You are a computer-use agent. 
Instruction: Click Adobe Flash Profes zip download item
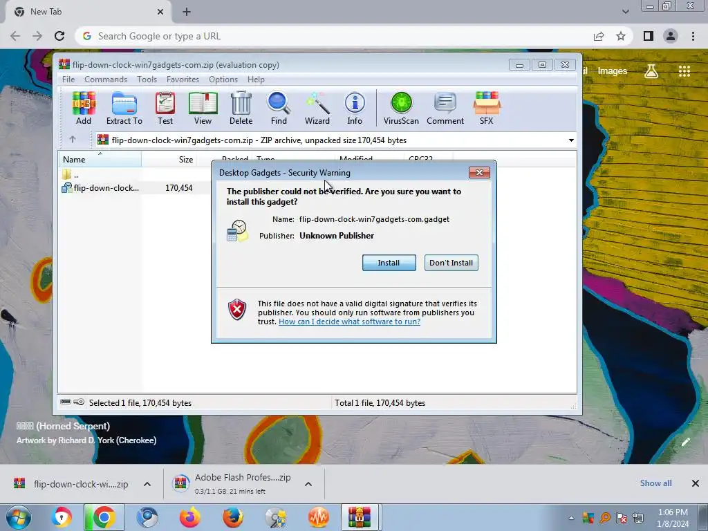(232, 484)
